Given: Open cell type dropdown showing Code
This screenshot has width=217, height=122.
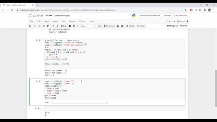Looking at the screenshot, I should pos(88,26).
